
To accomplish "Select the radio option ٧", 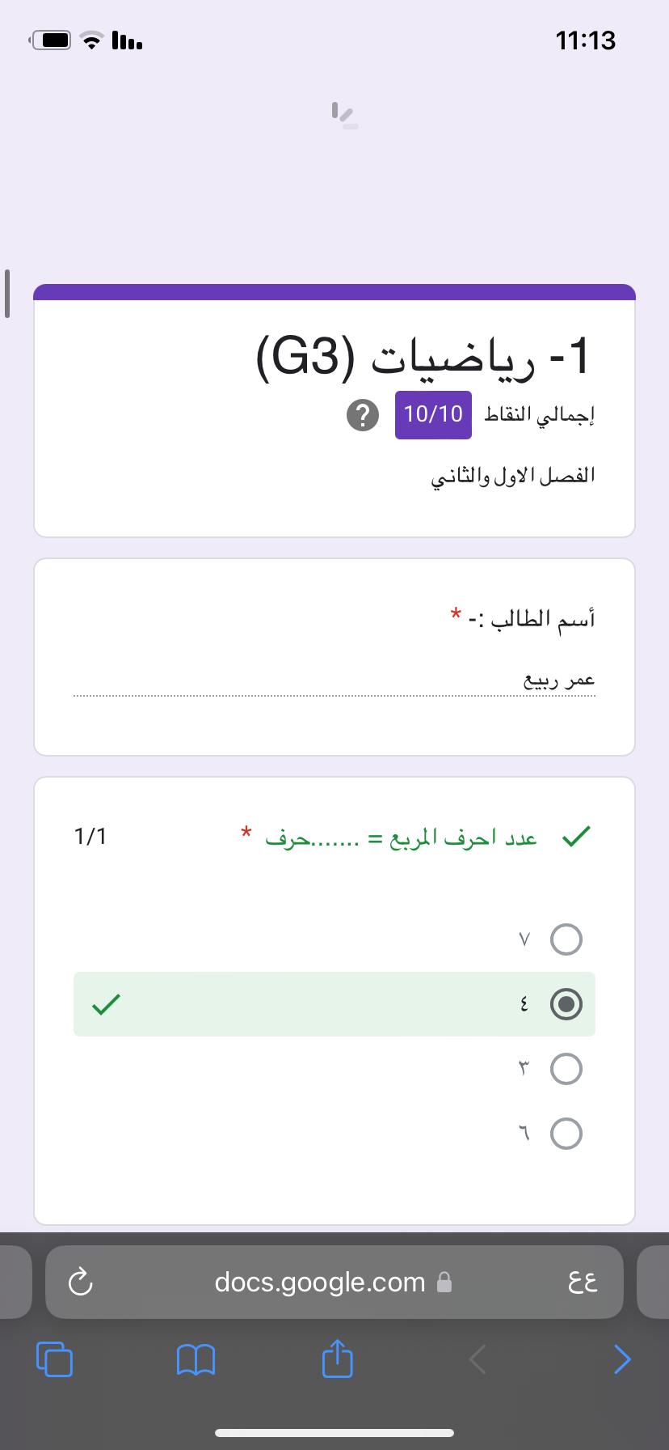I will tap(566, 939).
